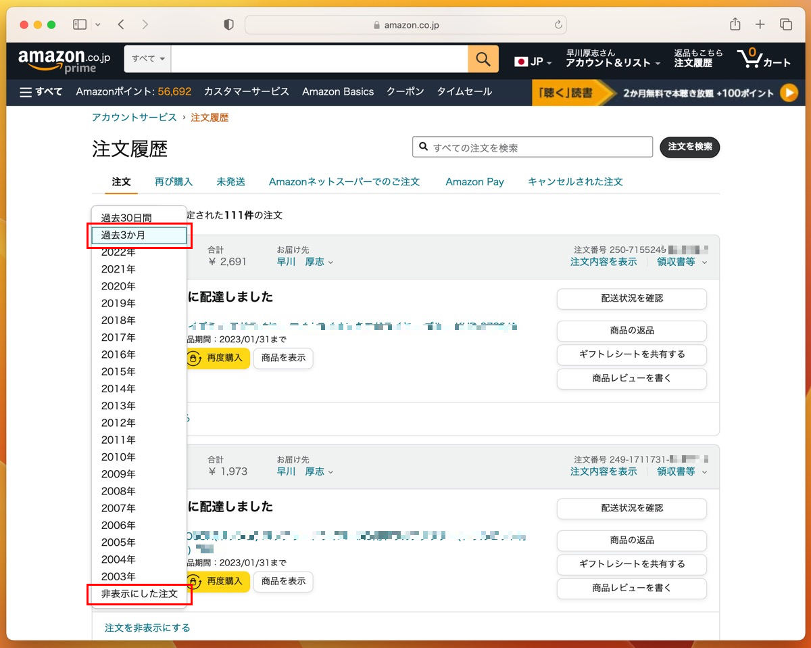811x648 pixels.
Task: Open アカウント＆リスト dropdown
Action: click(613, 58)
